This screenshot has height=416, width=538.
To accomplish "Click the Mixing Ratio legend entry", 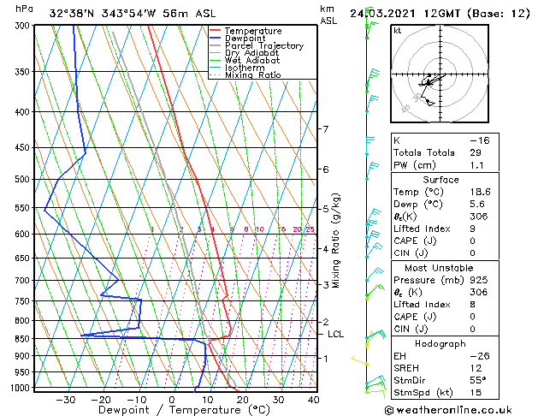I will point(245,75).
